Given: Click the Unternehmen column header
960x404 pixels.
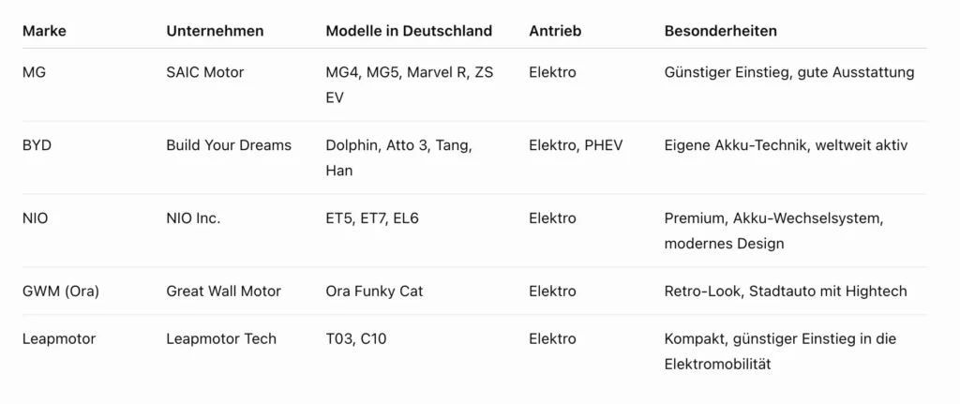Looking at the screenshot, I should [215, 31].
